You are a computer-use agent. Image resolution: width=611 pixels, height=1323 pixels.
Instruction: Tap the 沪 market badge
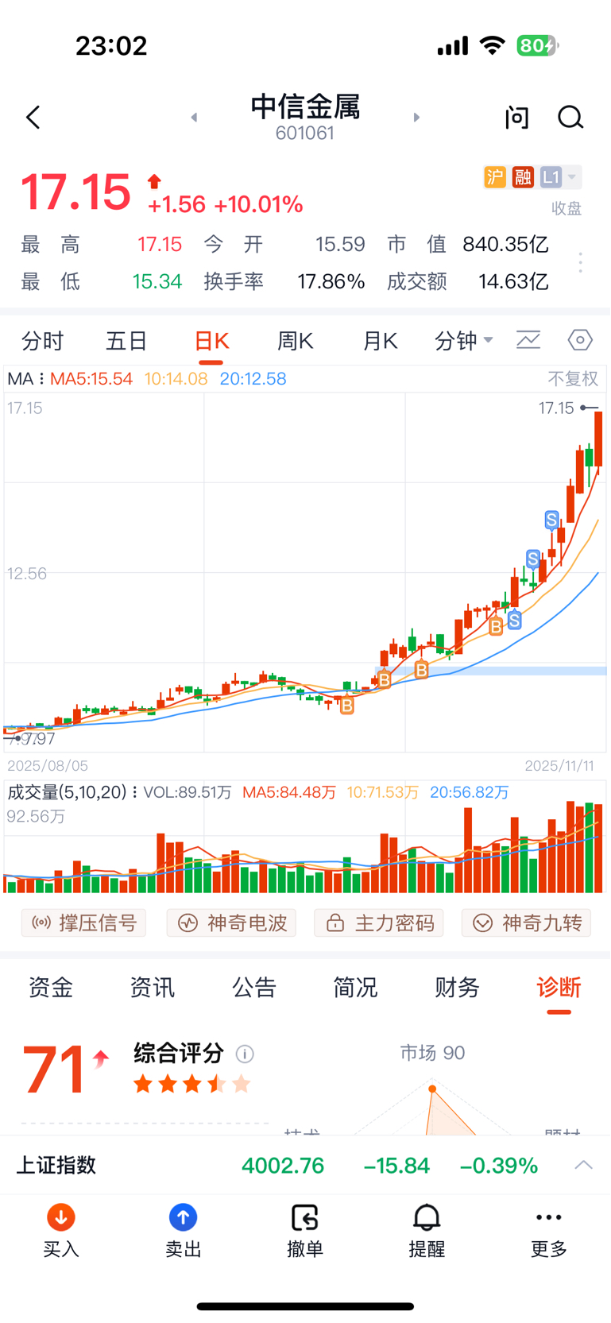coord(495,176)
